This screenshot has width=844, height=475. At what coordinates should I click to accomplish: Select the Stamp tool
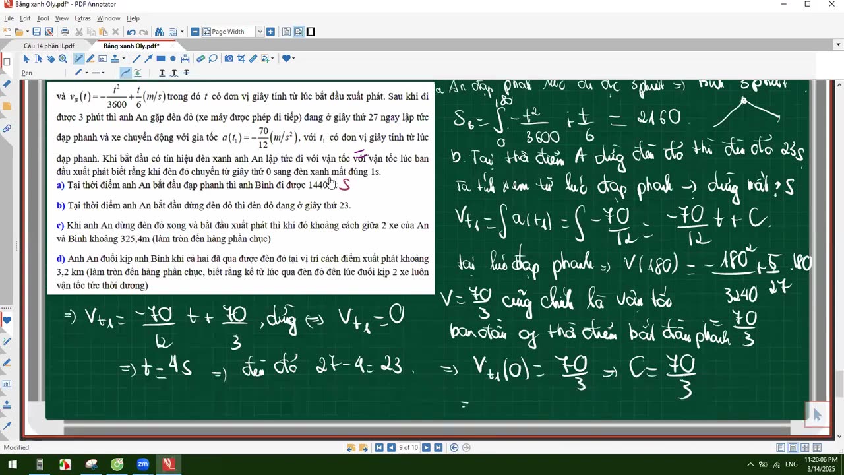[114, 59]
